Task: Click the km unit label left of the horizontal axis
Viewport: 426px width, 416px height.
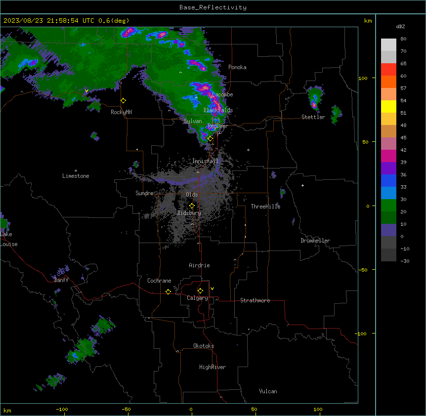Action: [7, 410]
